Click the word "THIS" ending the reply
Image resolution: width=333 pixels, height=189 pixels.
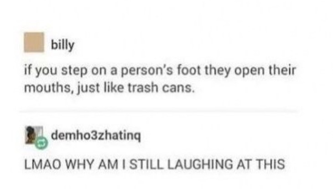pyautogui.click(x=270, y=164)
